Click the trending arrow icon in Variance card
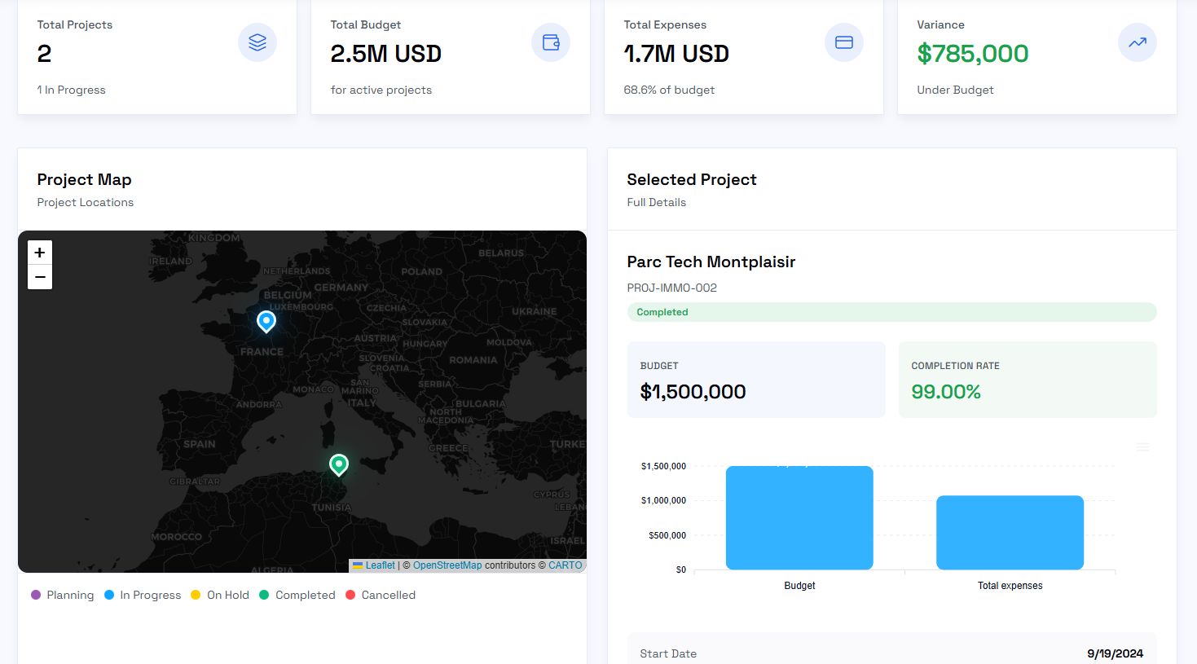This screenshot has height=664, width=1197. tap(1138, 42)
